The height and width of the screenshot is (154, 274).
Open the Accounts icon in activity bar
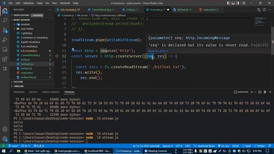pyautogui.click(x=5, y=129)
